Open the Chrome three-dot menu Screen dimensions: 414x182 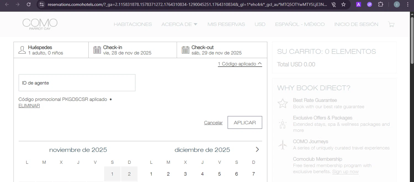tap(408, 4)
